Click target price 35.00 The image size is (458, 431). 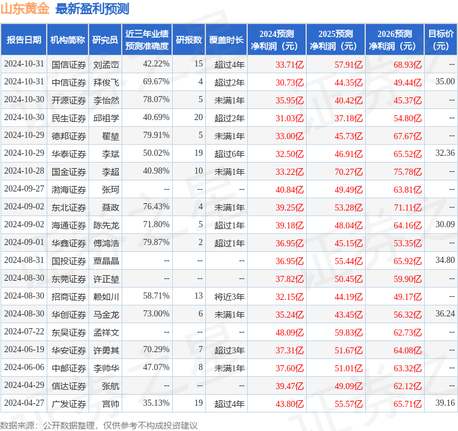click(x=445, y=81)
